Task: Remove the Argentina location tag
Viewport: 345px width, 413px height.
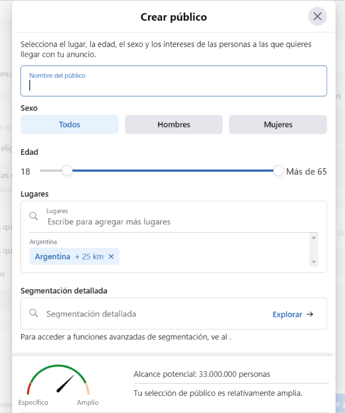Action: (x=112, y=257)
